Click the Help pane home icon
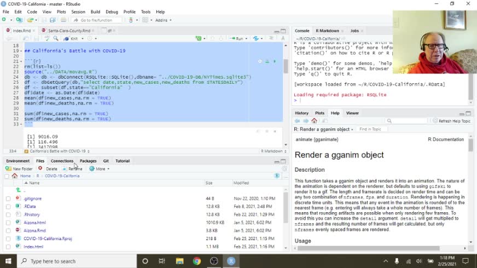 314,121
